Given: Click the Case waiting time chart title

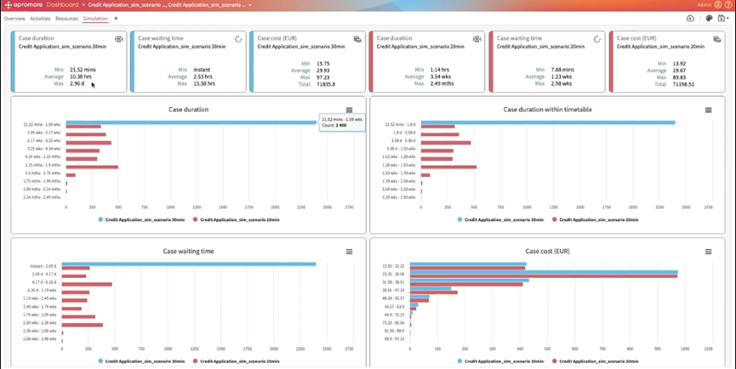Looking at the screenshot, I should click(x=188, y=252).
